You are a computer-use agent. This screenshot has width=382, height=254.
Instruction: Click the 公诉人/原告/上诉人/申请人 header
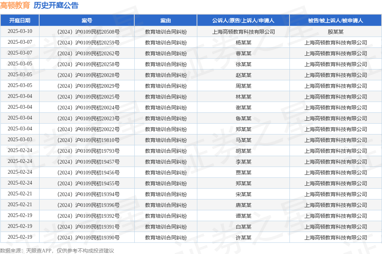point(243,21)
